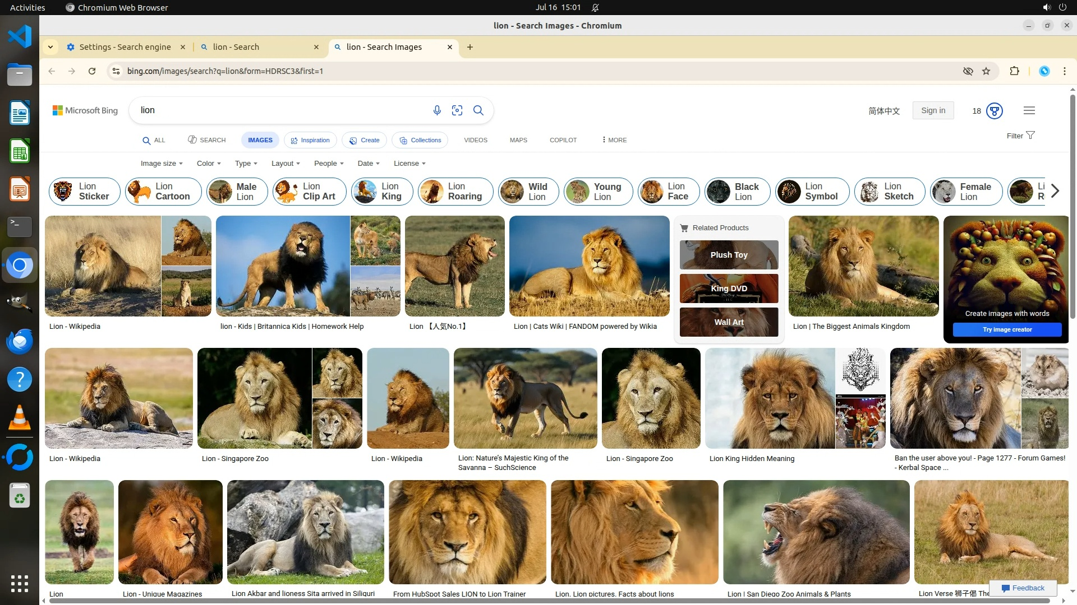Click the magnifier search button in searchbox

pos(478,110)
